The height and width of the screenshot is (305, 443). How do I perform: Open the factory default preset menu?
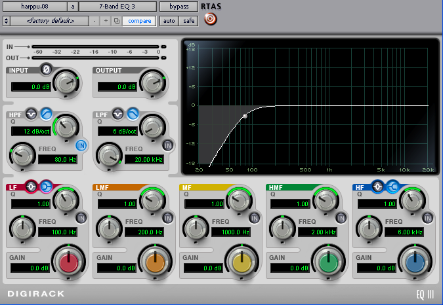click(x=50, y=21)
